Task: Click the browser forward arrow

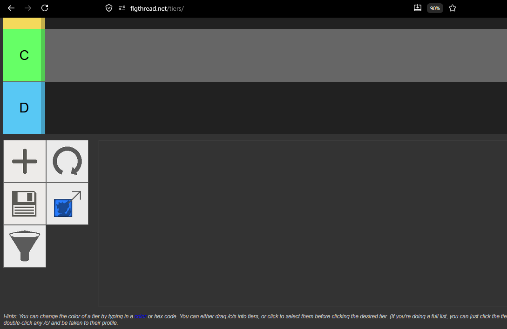Action: pyautogui.click(x=28, y=8)
